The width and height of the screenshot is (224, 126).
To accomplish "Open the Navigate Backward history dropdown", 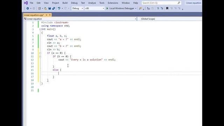I will 31,8.
